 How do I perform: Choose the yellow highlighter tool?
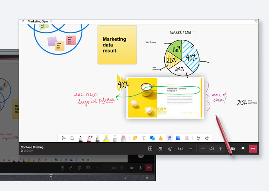[x=106, y=138]
